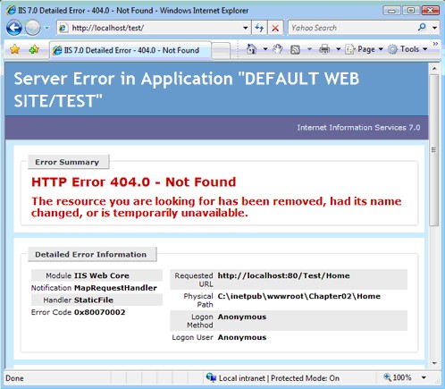
Task: Open the zoom level dropdown arrow
Action: tap(424, 377)
